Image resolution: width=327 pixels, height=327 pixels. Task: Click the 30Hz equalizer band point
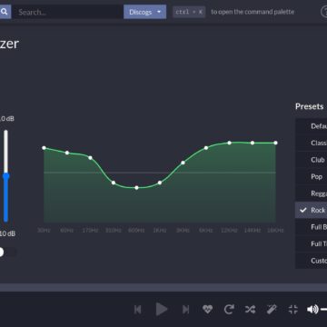coord(45,148)
